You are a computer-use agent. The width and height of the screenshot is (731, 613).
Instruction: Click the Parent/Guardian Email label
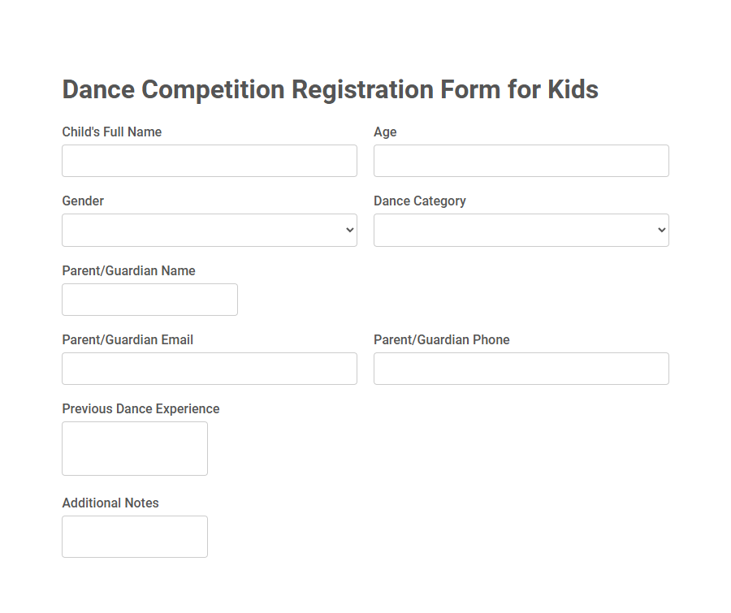click(x=127, y=339)
